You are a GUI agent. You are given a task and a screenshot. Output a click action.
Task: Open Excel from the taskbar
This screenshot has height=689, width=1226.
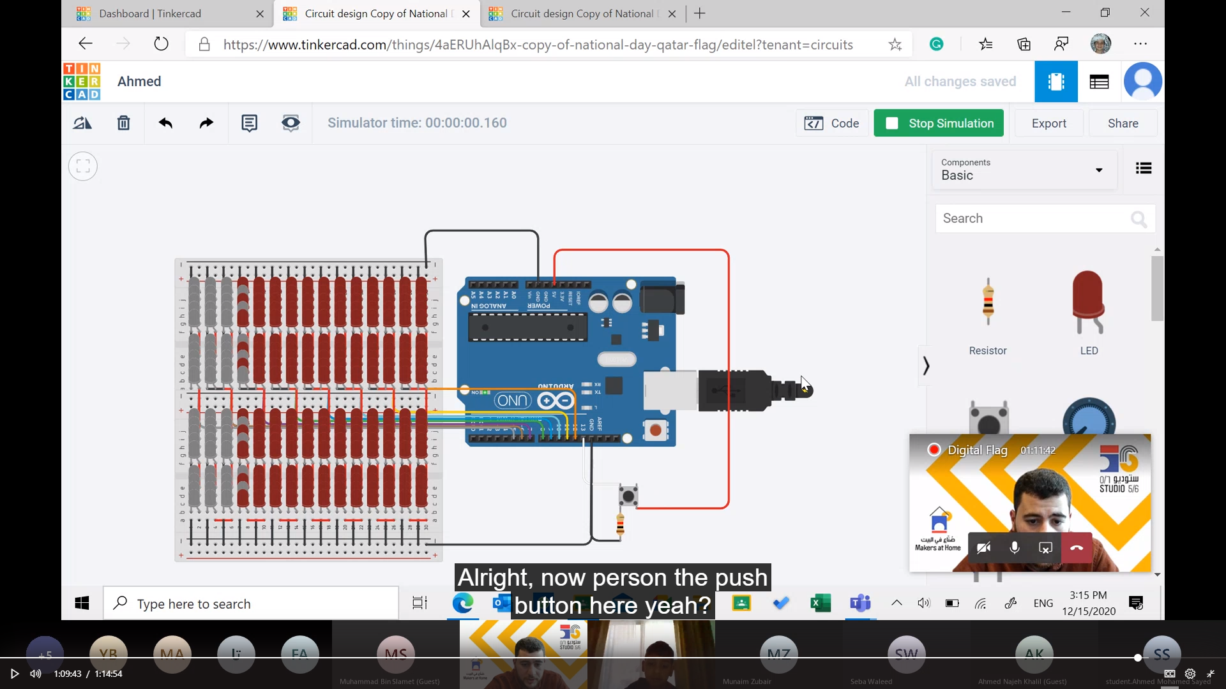tap(820, 603)
